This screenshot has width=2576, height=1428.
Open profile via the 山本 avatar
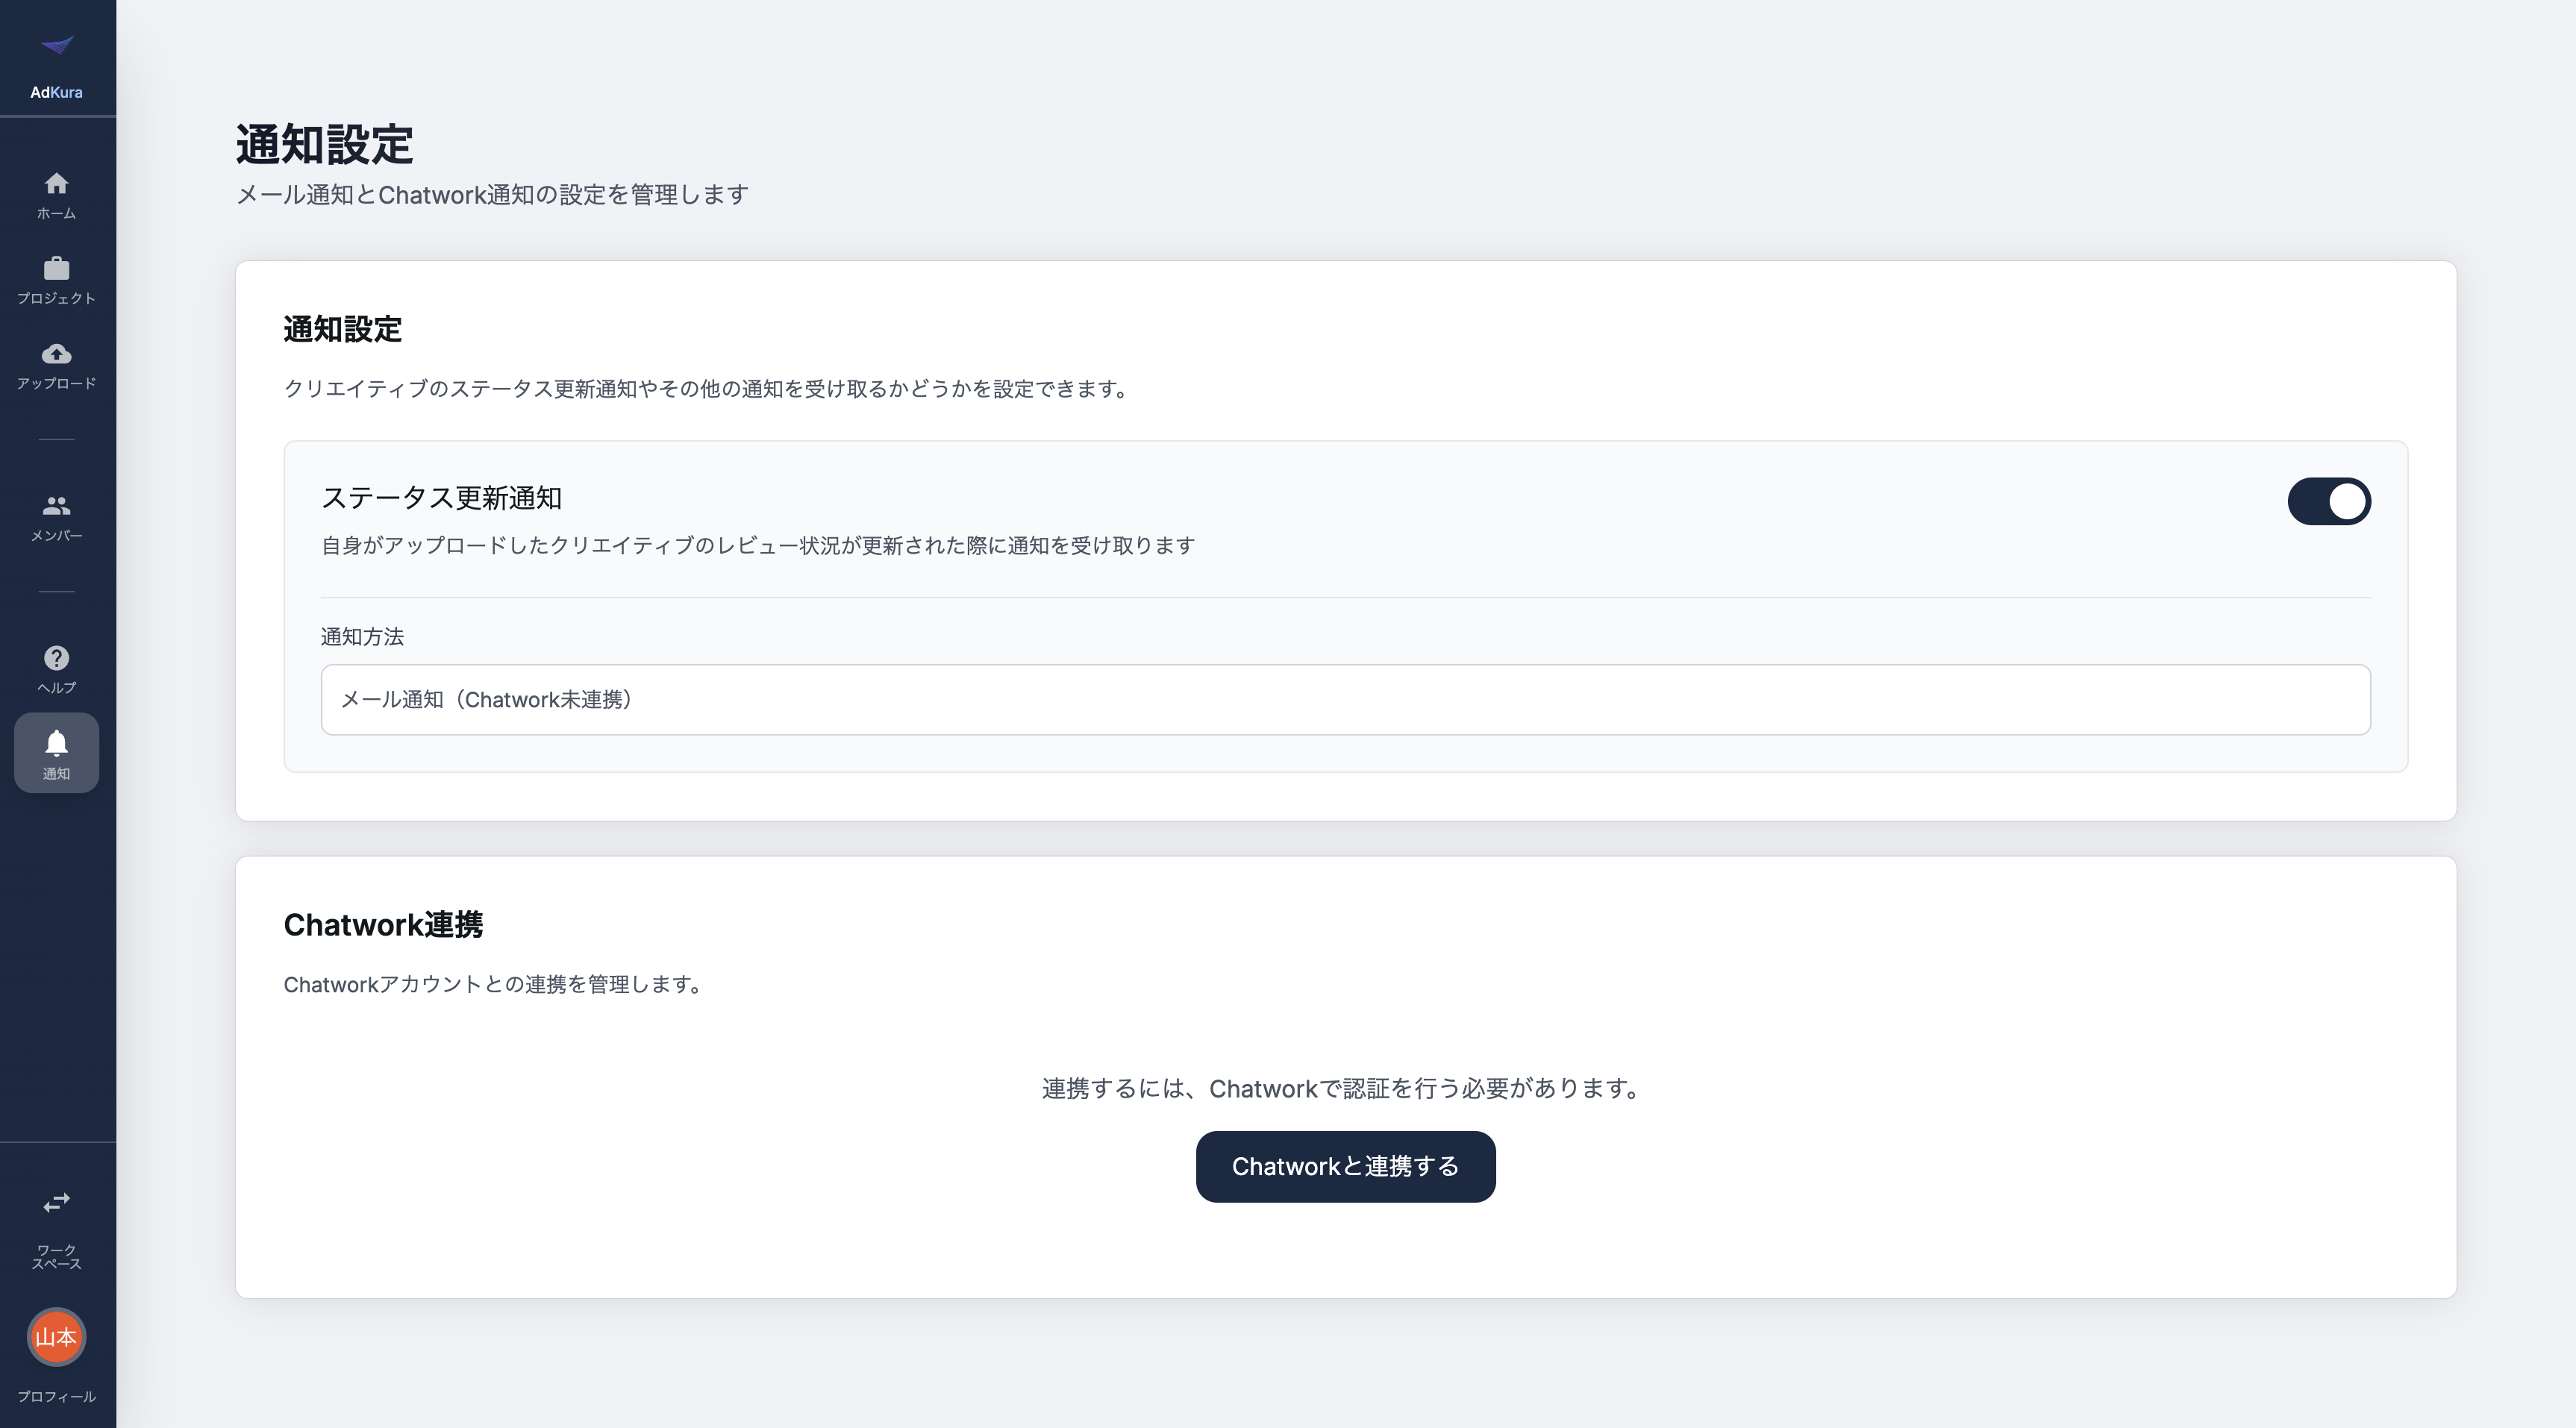(57, 1337)
